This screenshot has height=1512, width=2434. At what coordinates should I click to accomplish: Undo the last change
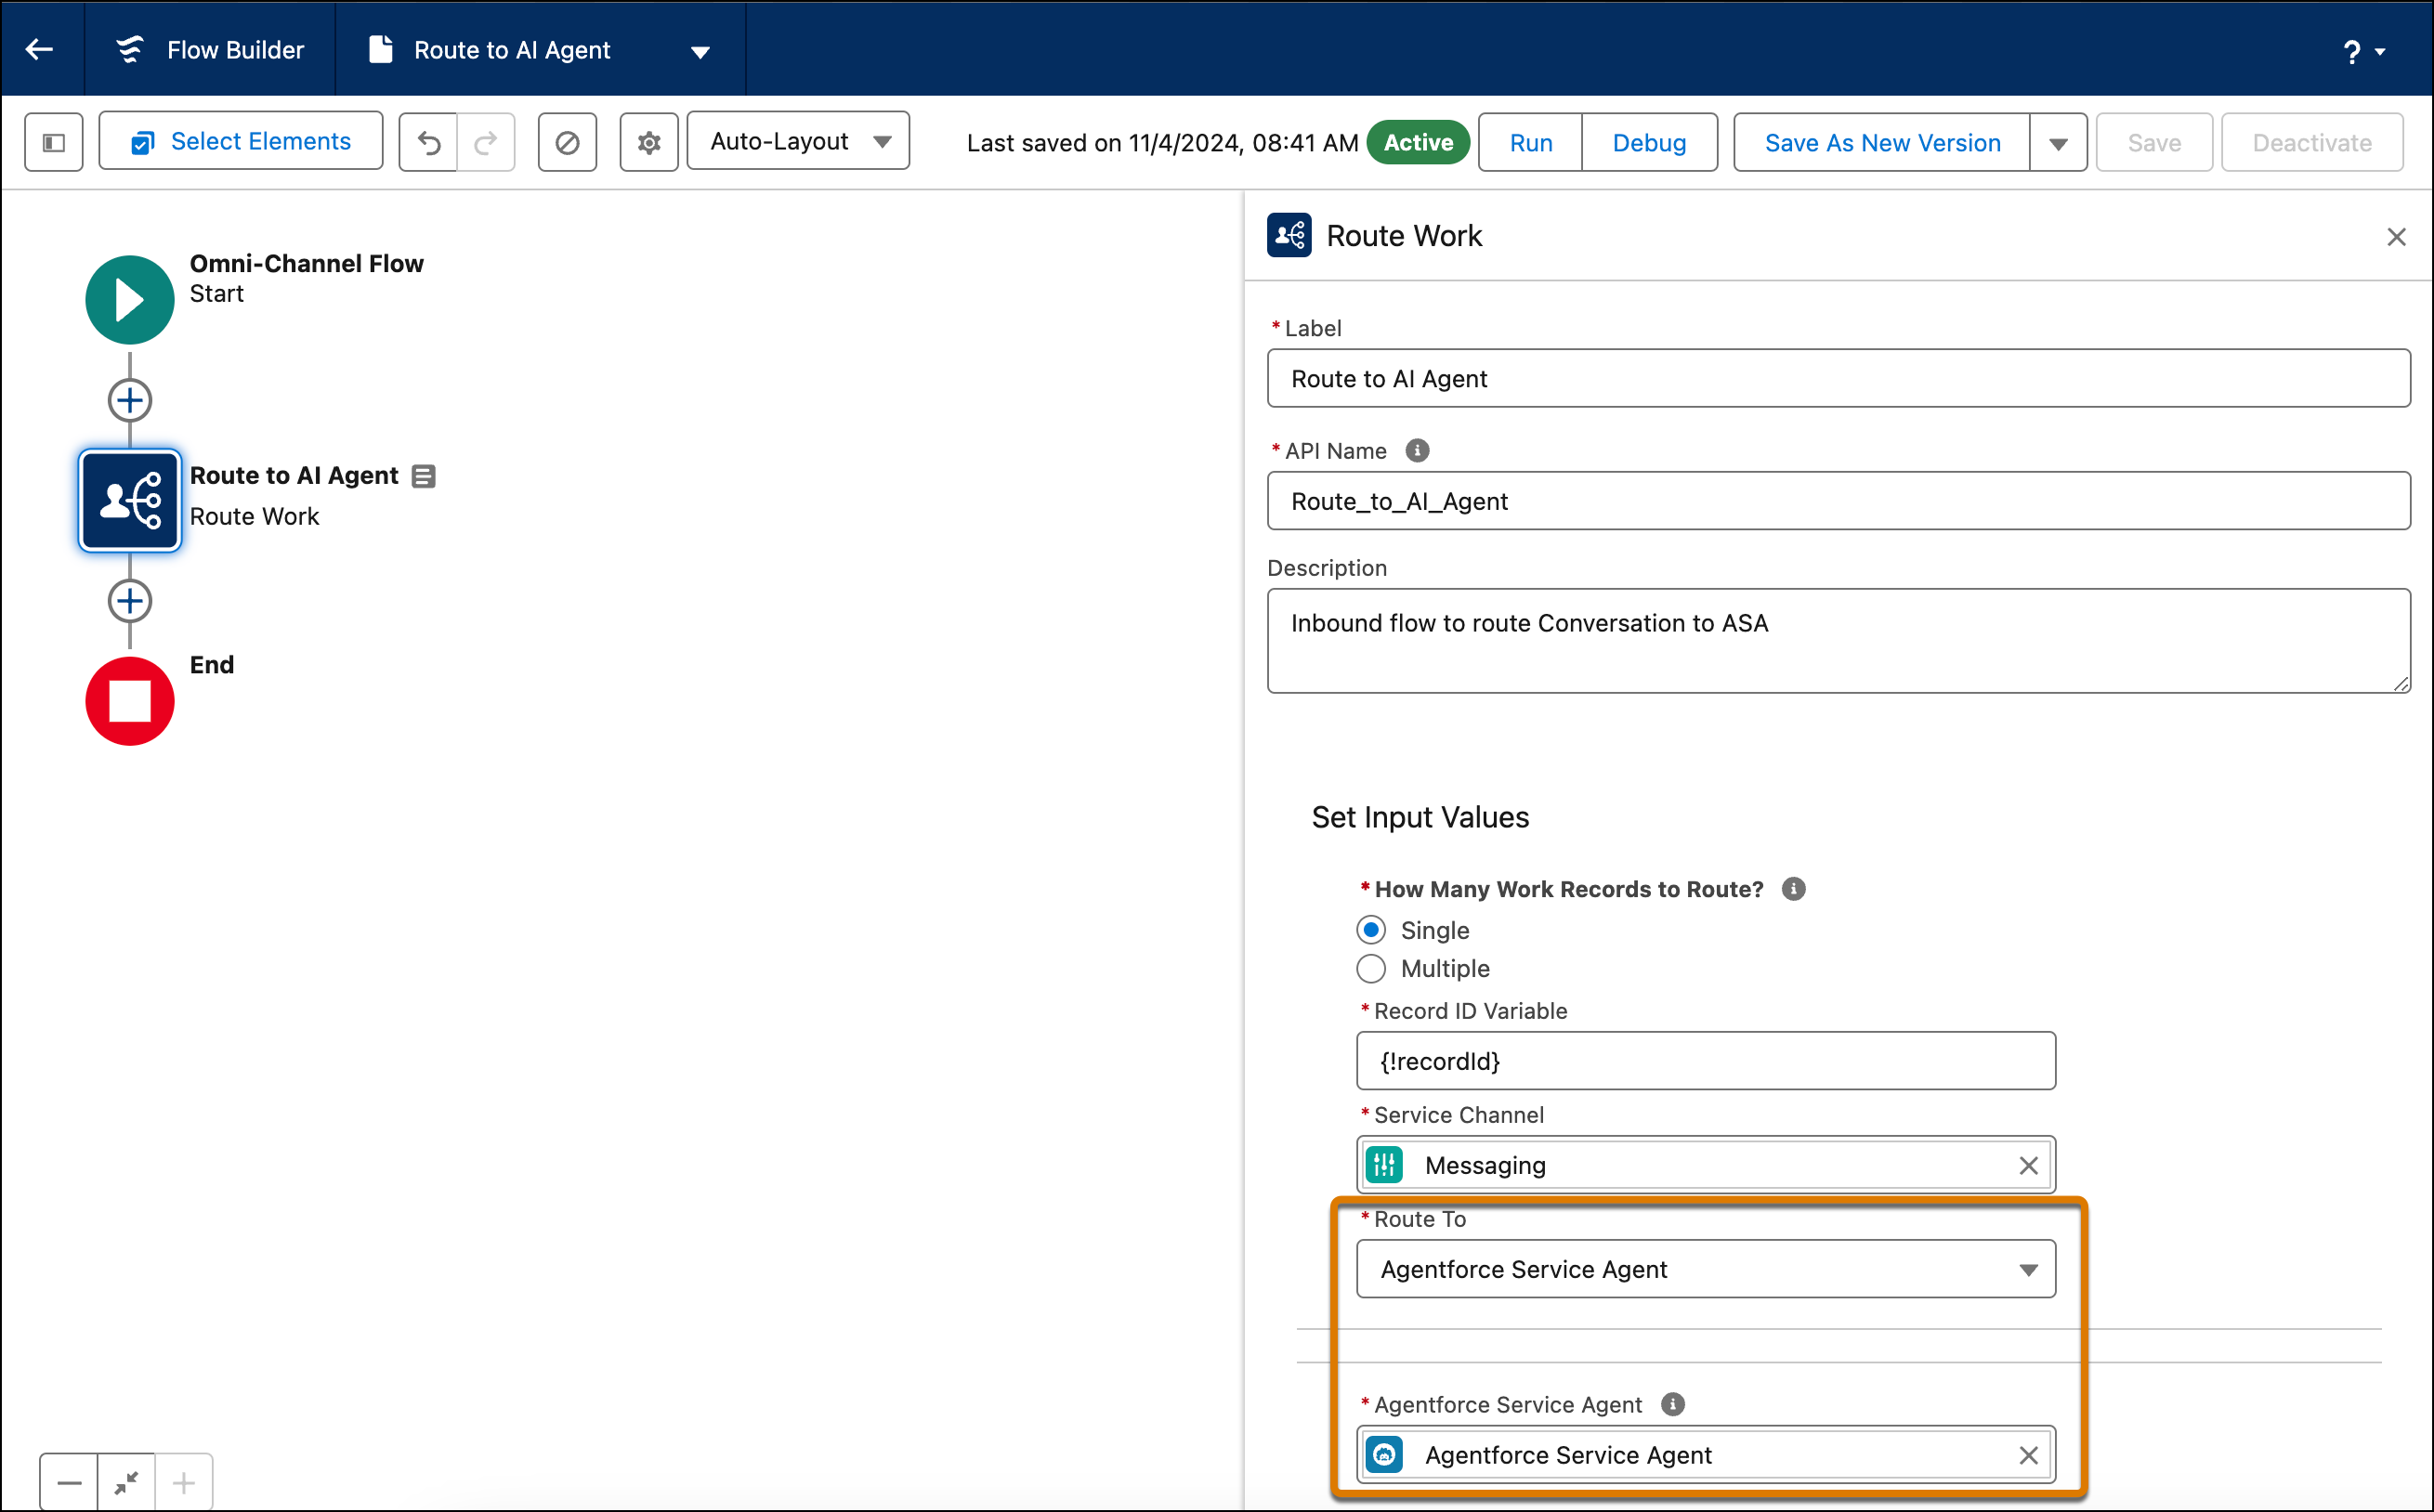click(x=428, y=142)
